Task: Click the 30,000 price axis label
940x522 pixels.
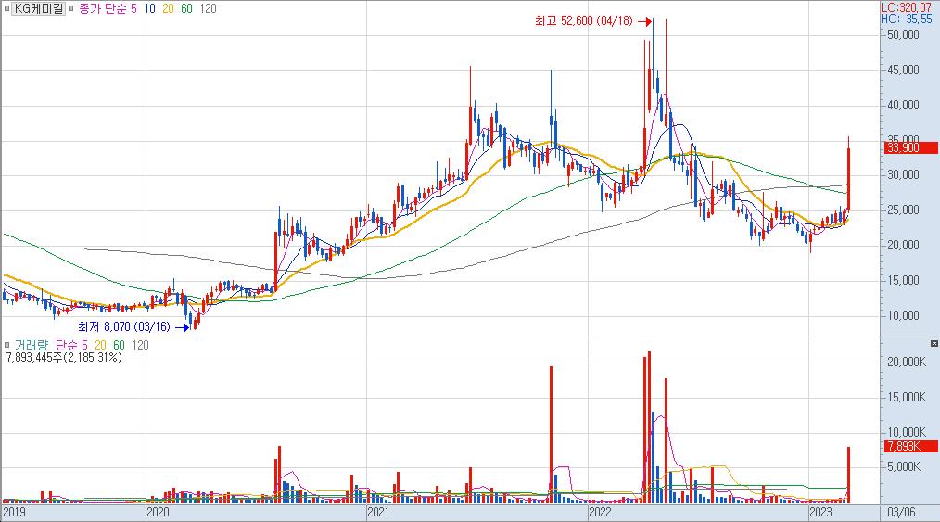Action: click(x=902, y=175)
